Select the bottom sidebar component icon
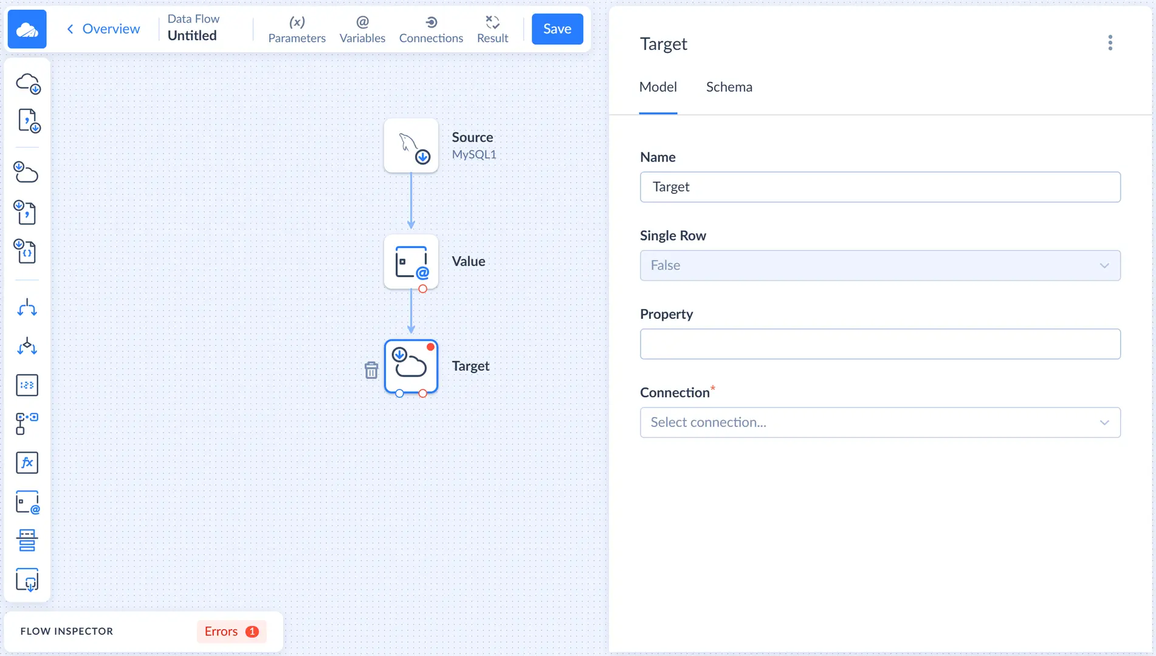Image resolution: width=1156 pixels, height=656 pixels. pyautogui.click(x=27, y=580)
